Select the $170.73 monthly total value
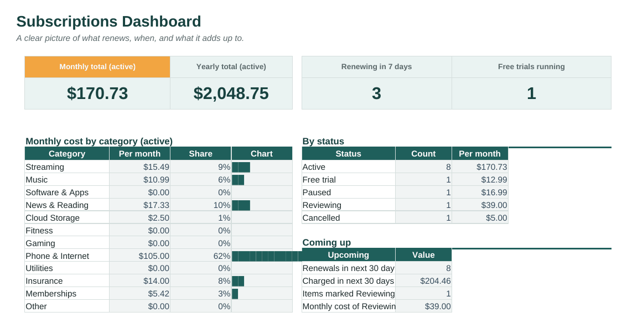The width and height of the screenshot is (627, 328). pyautogui.click(x=97, y=93)
